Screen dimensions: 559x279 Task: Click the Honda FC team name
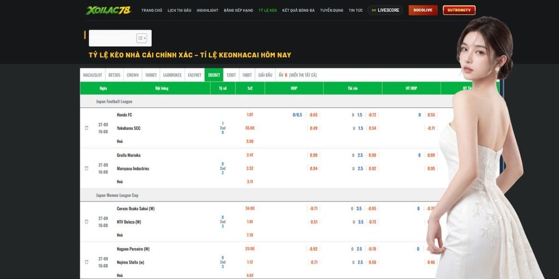(x=124, y=115)
